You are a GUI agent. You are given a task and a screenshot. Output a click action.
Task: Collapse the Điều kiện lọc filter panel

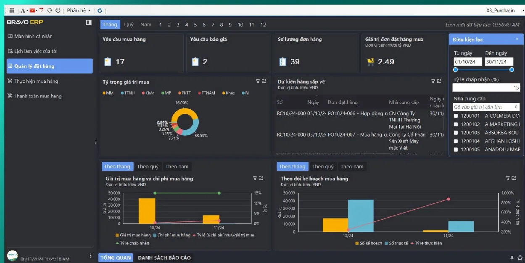point(517,39)
